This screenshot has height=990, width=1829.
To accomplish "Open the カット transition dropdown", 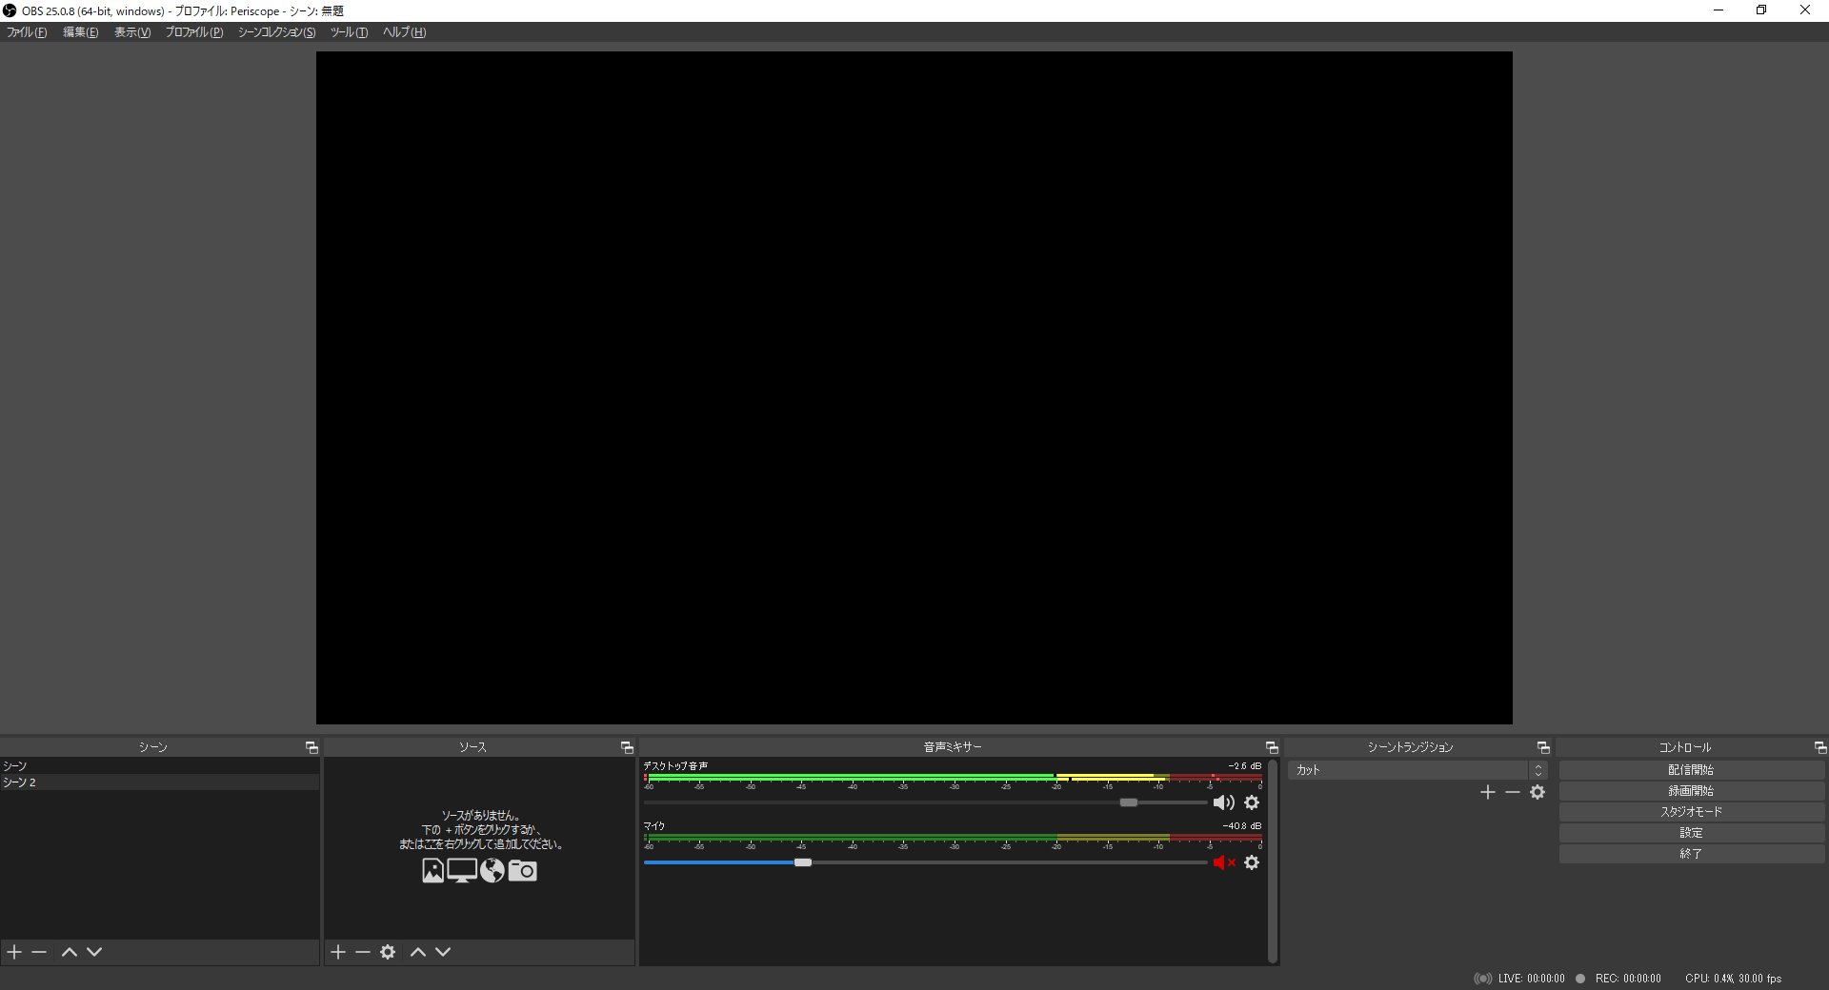I will tap(1417, 770).
